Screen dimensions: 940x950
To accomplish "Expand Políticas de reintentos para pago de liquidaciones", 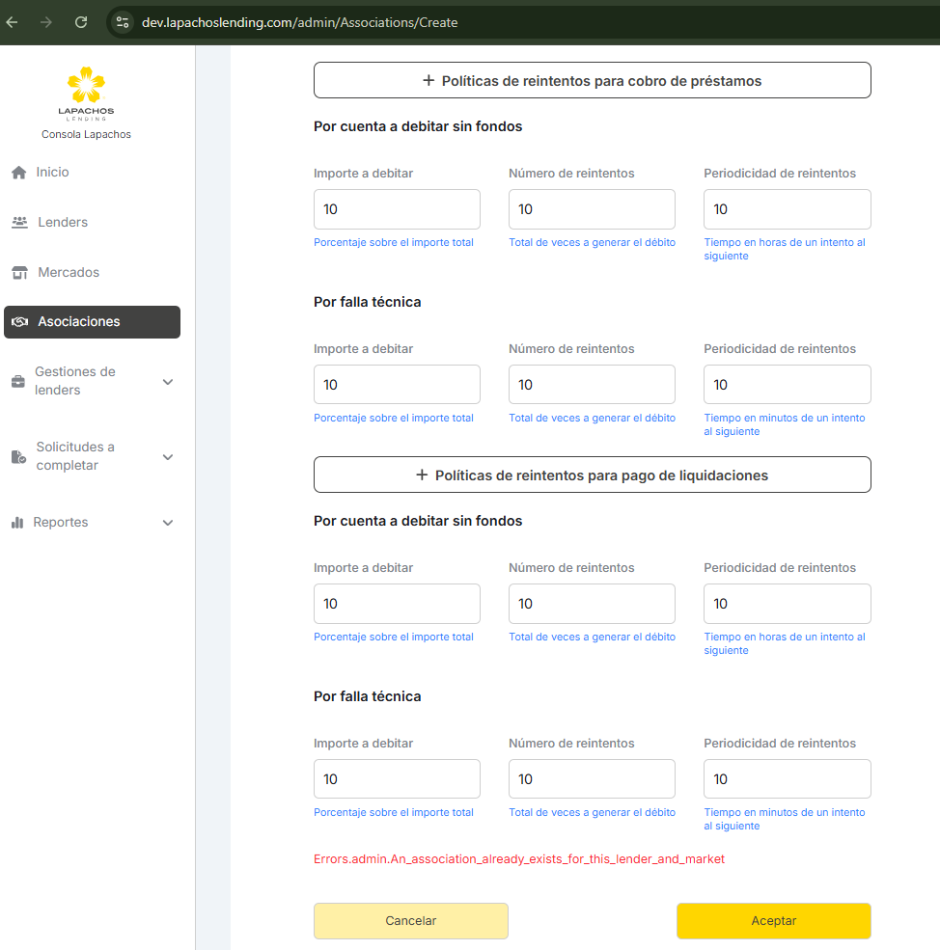I will point(592,475).
